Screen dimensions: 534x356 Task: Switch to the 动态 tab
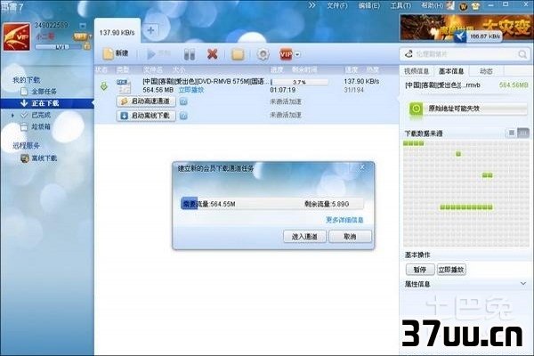pyautogui.click(x=486, y=71)
